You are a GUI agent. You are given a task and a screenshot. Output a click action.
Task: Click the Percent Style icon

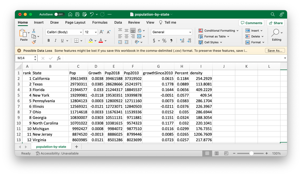point(164,41)
